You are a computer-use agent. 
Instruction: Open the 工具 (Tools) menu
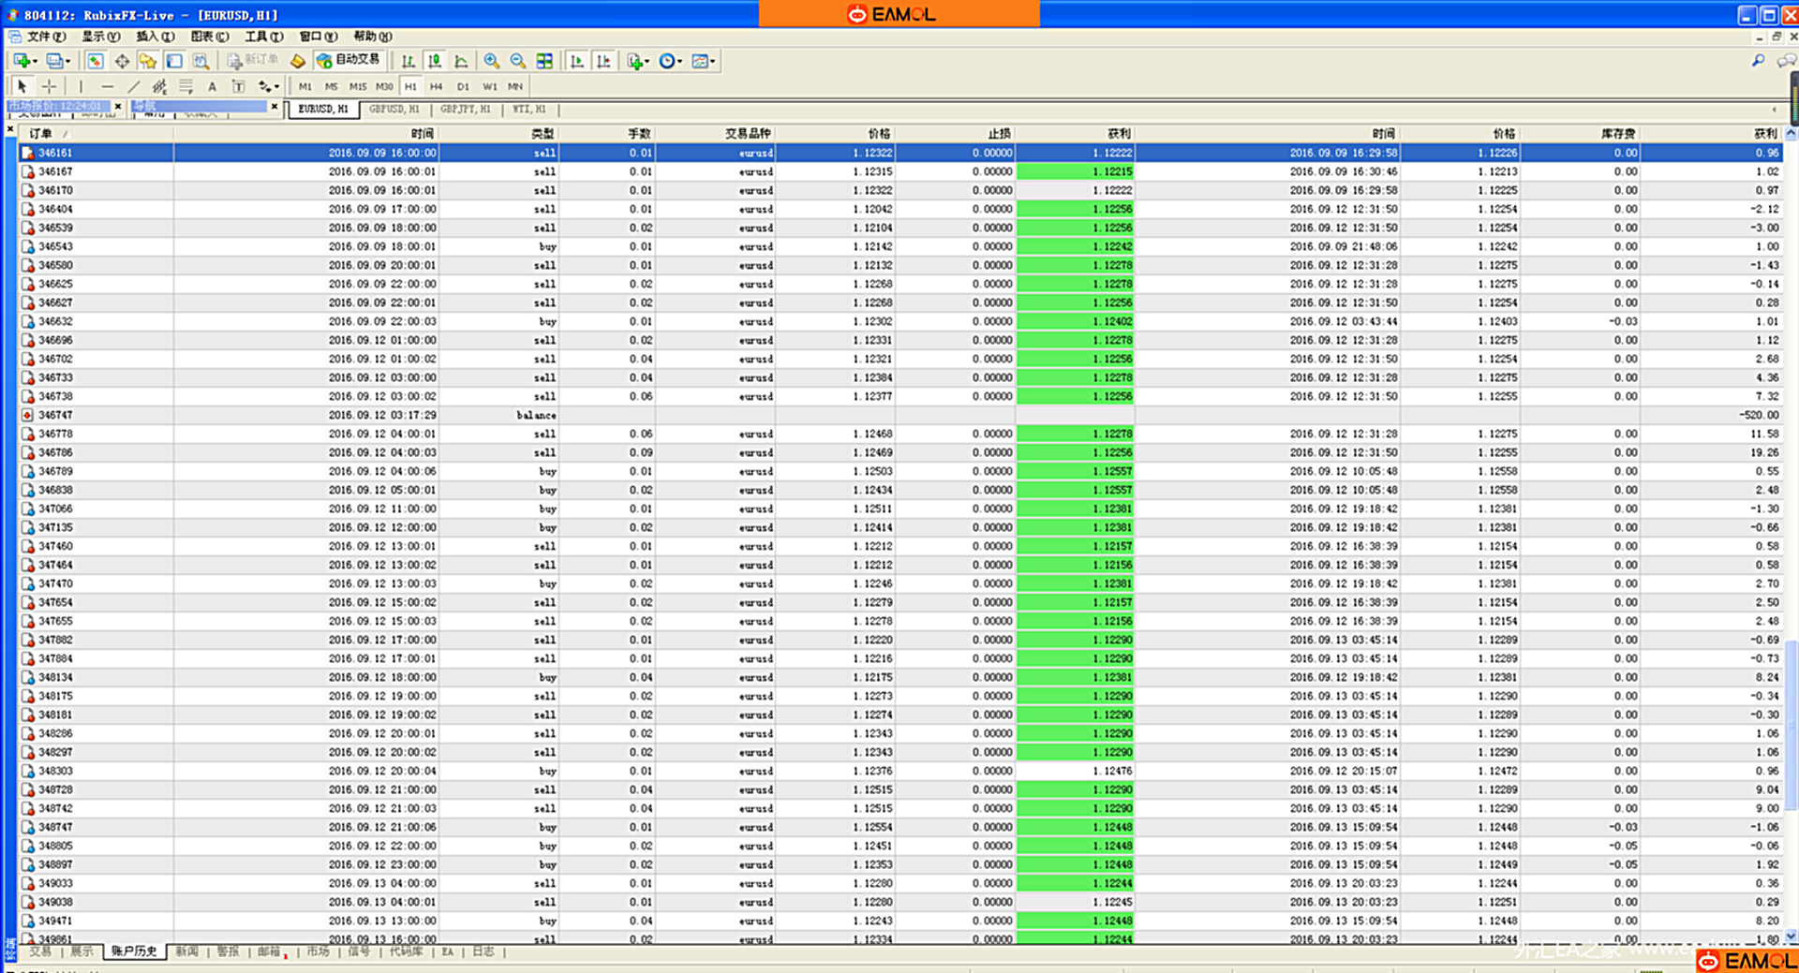click(x=263, y=37)
